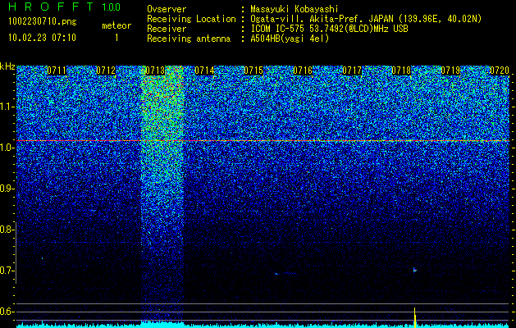Click the A504HB(yagi 4el) antenna text
Screen dimensions: 516x328
290,39
